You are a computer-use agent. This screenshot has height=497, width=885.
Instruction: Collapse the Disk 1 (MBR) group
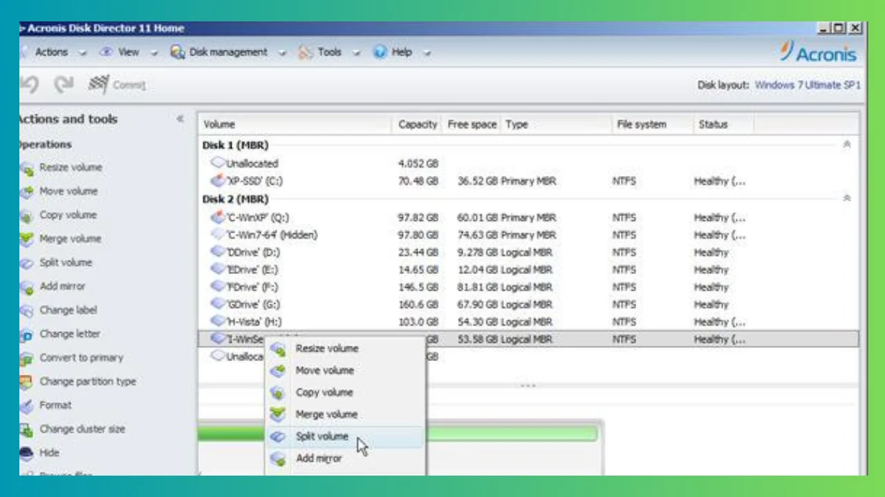[847, 145]
